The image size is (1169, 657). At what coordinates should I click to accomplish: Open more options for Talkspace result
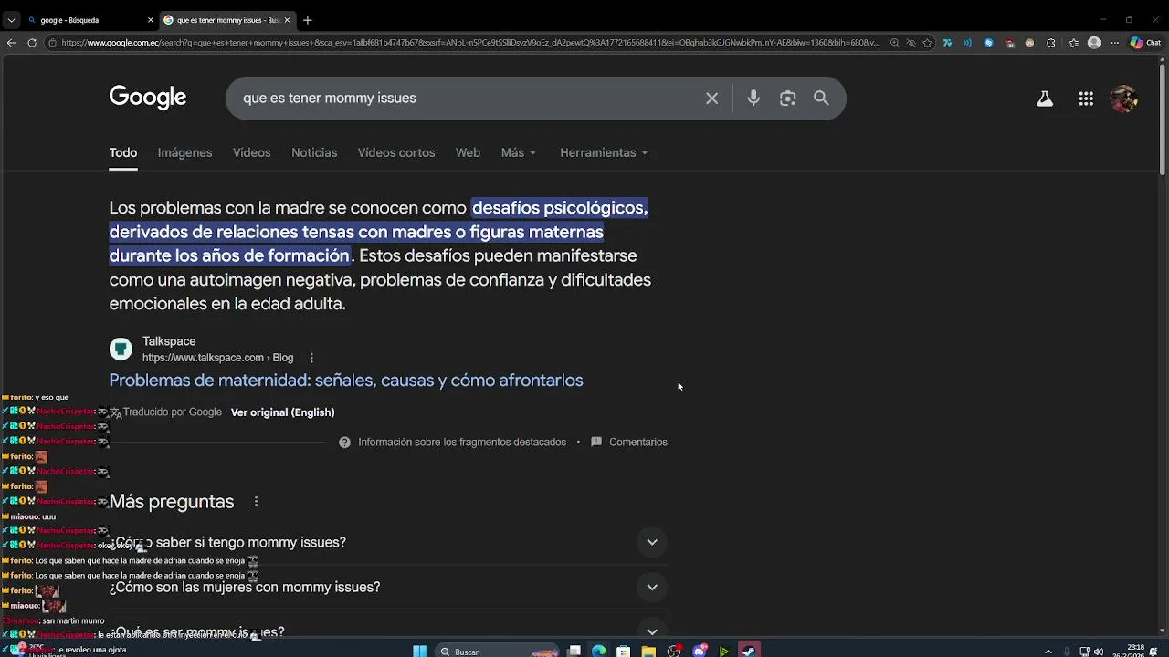[x=311, y=358]
